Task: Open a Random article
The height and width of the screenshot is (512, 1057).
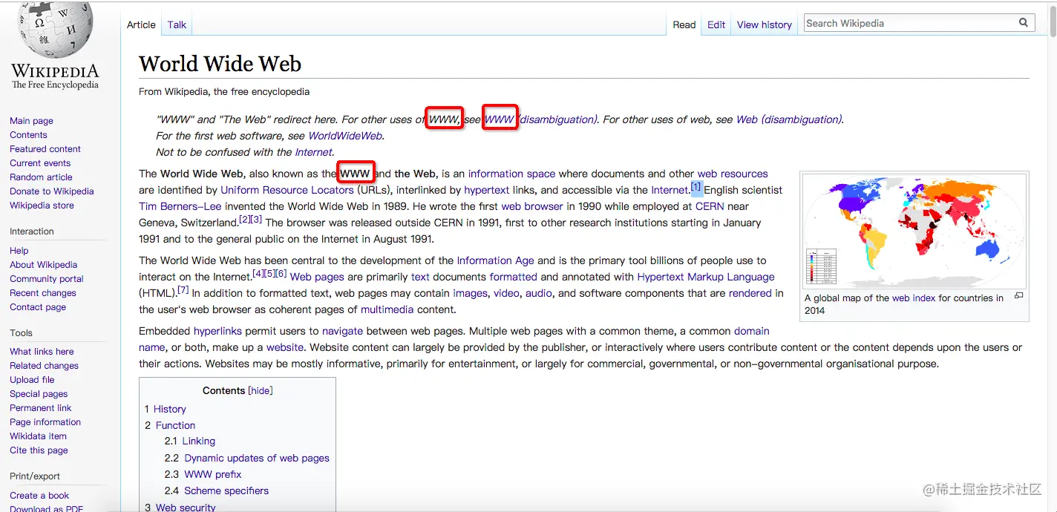Action: (41, 177)
